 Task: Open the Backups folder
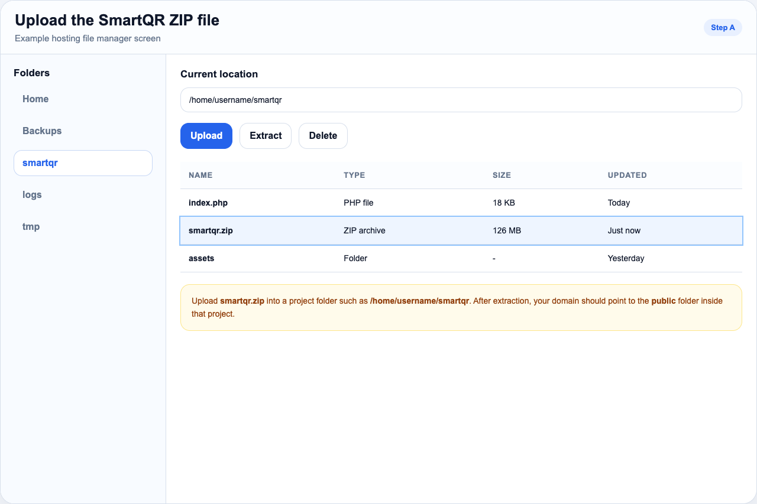[83, 131]
